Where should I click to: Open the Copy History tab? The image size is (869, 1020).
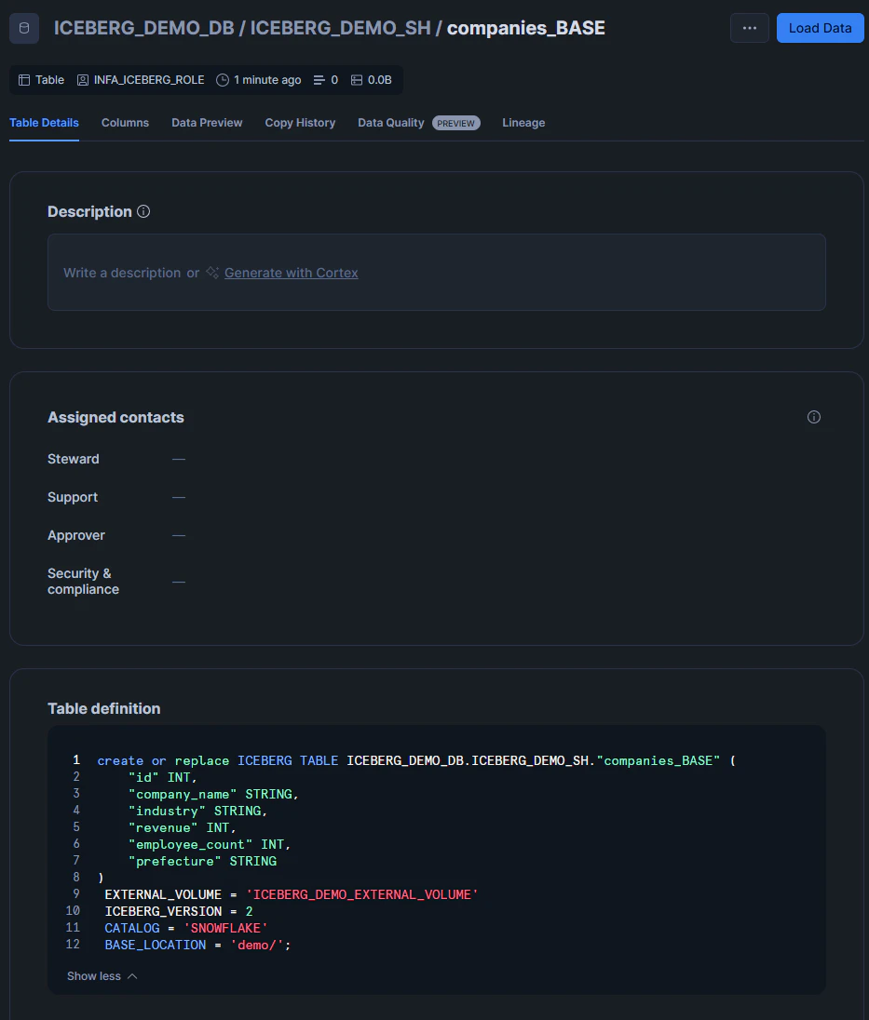tap(300, 123)
